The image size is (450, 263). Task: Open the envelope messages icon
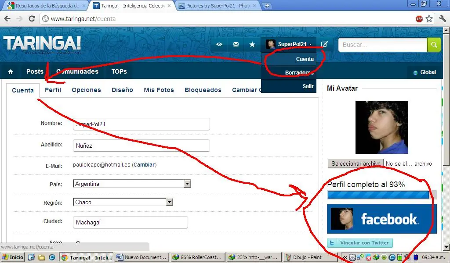tap(236, 44)
